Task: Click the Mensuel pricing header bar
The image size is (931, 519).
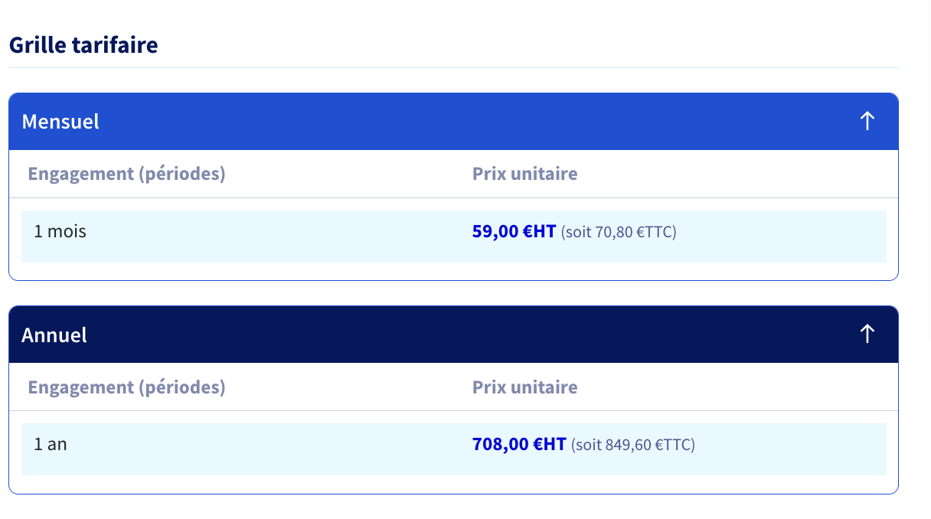Action: point(453,122)
